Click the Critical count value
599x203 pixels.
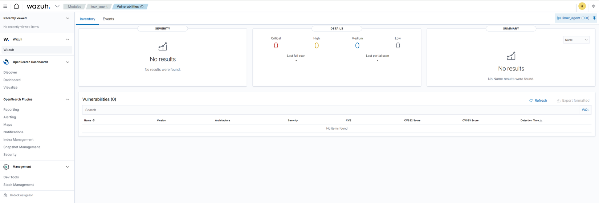276,46
